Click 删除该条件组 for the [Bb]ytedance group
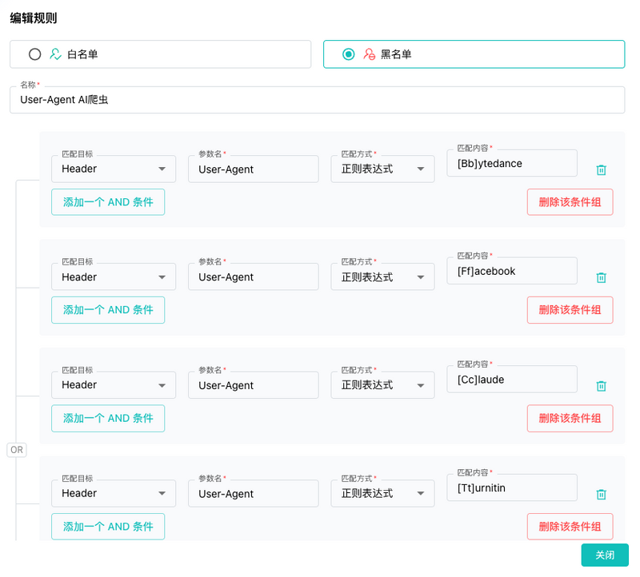This screenshot has height=577, width=640. (570, 202)
